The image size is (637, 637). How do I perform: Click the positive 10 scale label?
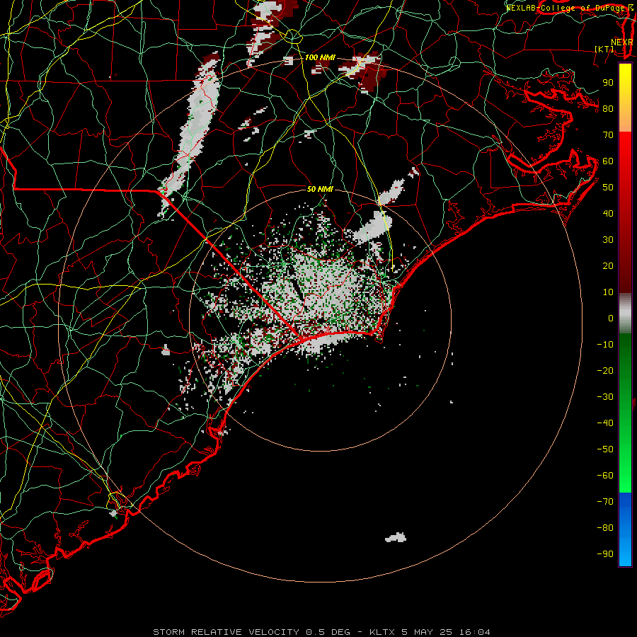[x=608, y=292]
